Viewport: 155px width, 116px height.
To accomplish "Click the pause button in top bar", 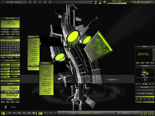I will (x=35, y=2).
